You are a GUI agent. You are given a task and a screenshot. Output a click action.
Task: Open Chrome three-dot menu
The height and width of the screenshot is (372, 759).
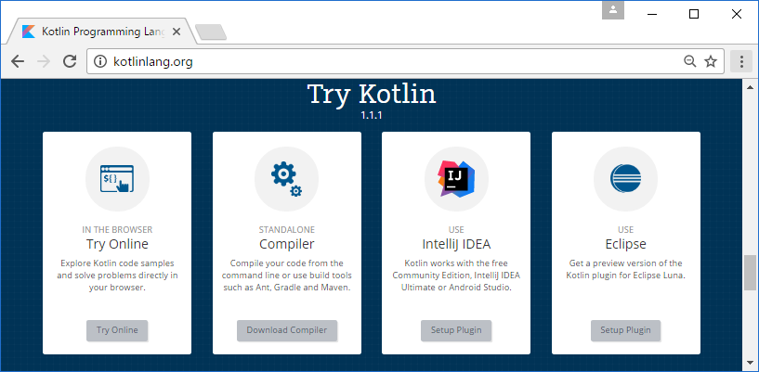pyautogui.click(x=741, y=61)
